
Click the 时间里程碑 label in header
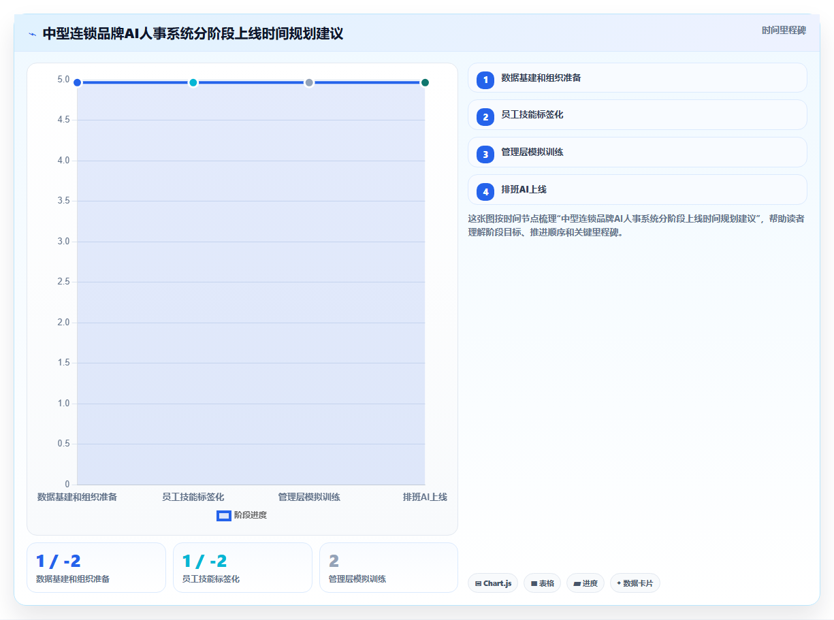784,30
